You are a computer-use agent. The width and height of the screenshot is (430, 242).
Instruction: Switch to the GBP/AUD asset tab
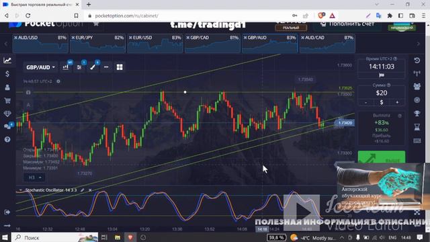tap(270, 43)
